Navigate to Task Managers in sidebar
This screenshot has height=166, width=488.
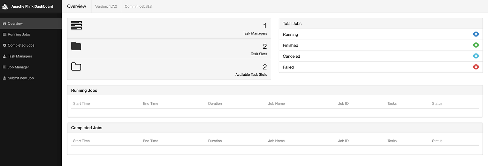tap(20, 56)
